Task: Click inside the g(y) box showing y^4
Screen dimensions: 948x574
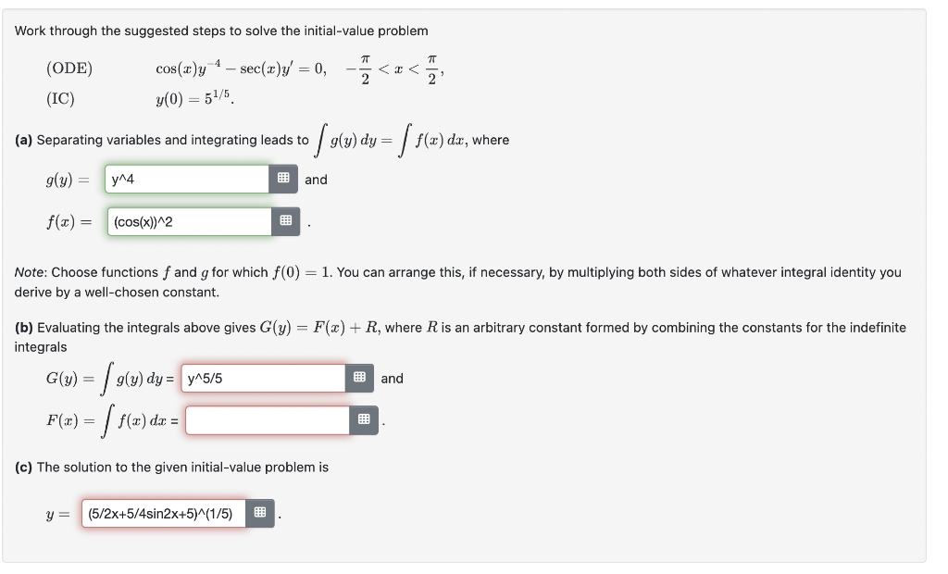Action: pyautogui.click(x=185, y=179)
